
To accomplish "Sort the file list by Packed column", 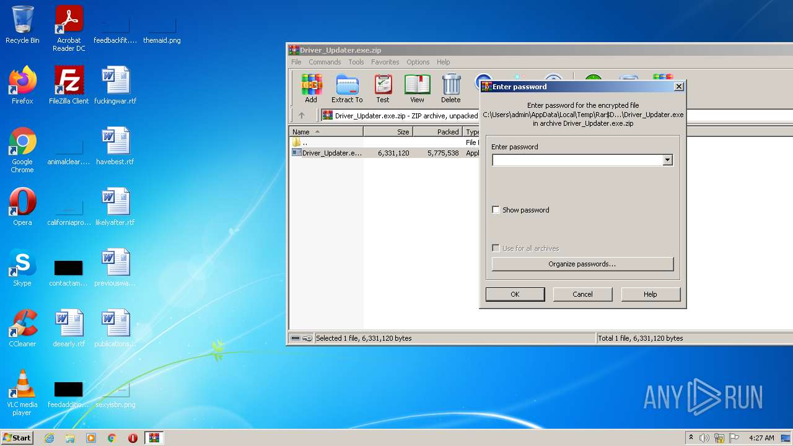I will point(437,132).
